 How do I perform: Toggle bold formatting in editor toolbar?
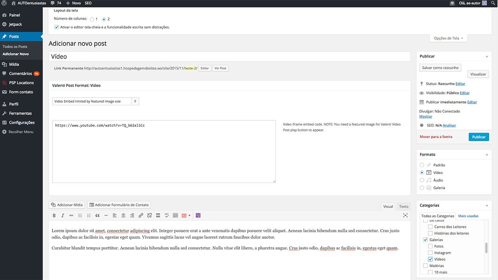pos(54,216)
